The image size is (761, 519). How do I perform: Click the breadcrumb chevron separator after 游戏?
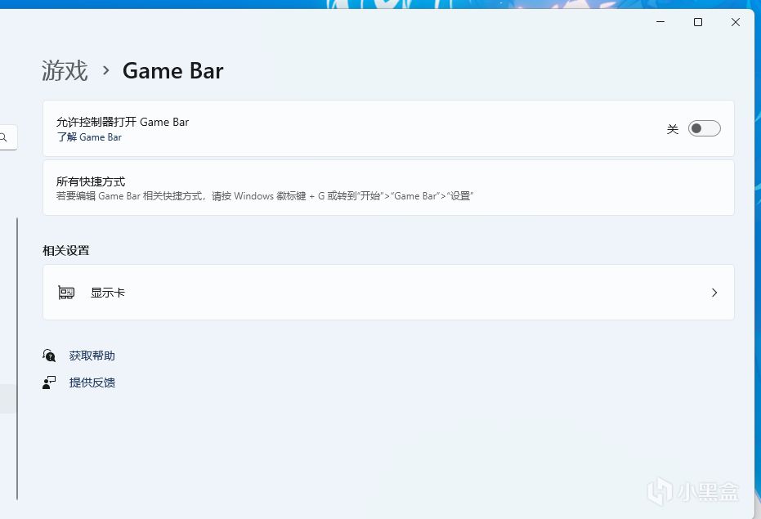[105, 71]
